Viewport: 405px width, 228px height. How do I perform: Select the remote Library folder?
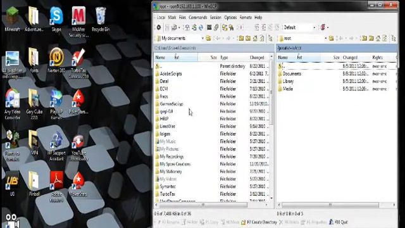tap(337, 81)
